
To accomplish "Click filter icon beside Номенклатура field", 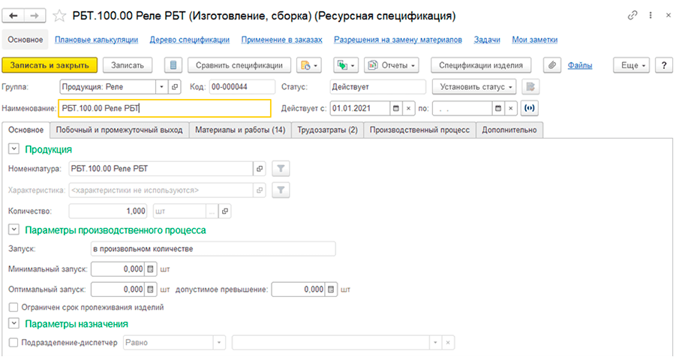I will pos(281,169).
